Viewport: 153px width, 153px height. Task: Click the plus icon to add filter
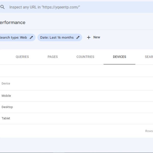pos(88,37)
